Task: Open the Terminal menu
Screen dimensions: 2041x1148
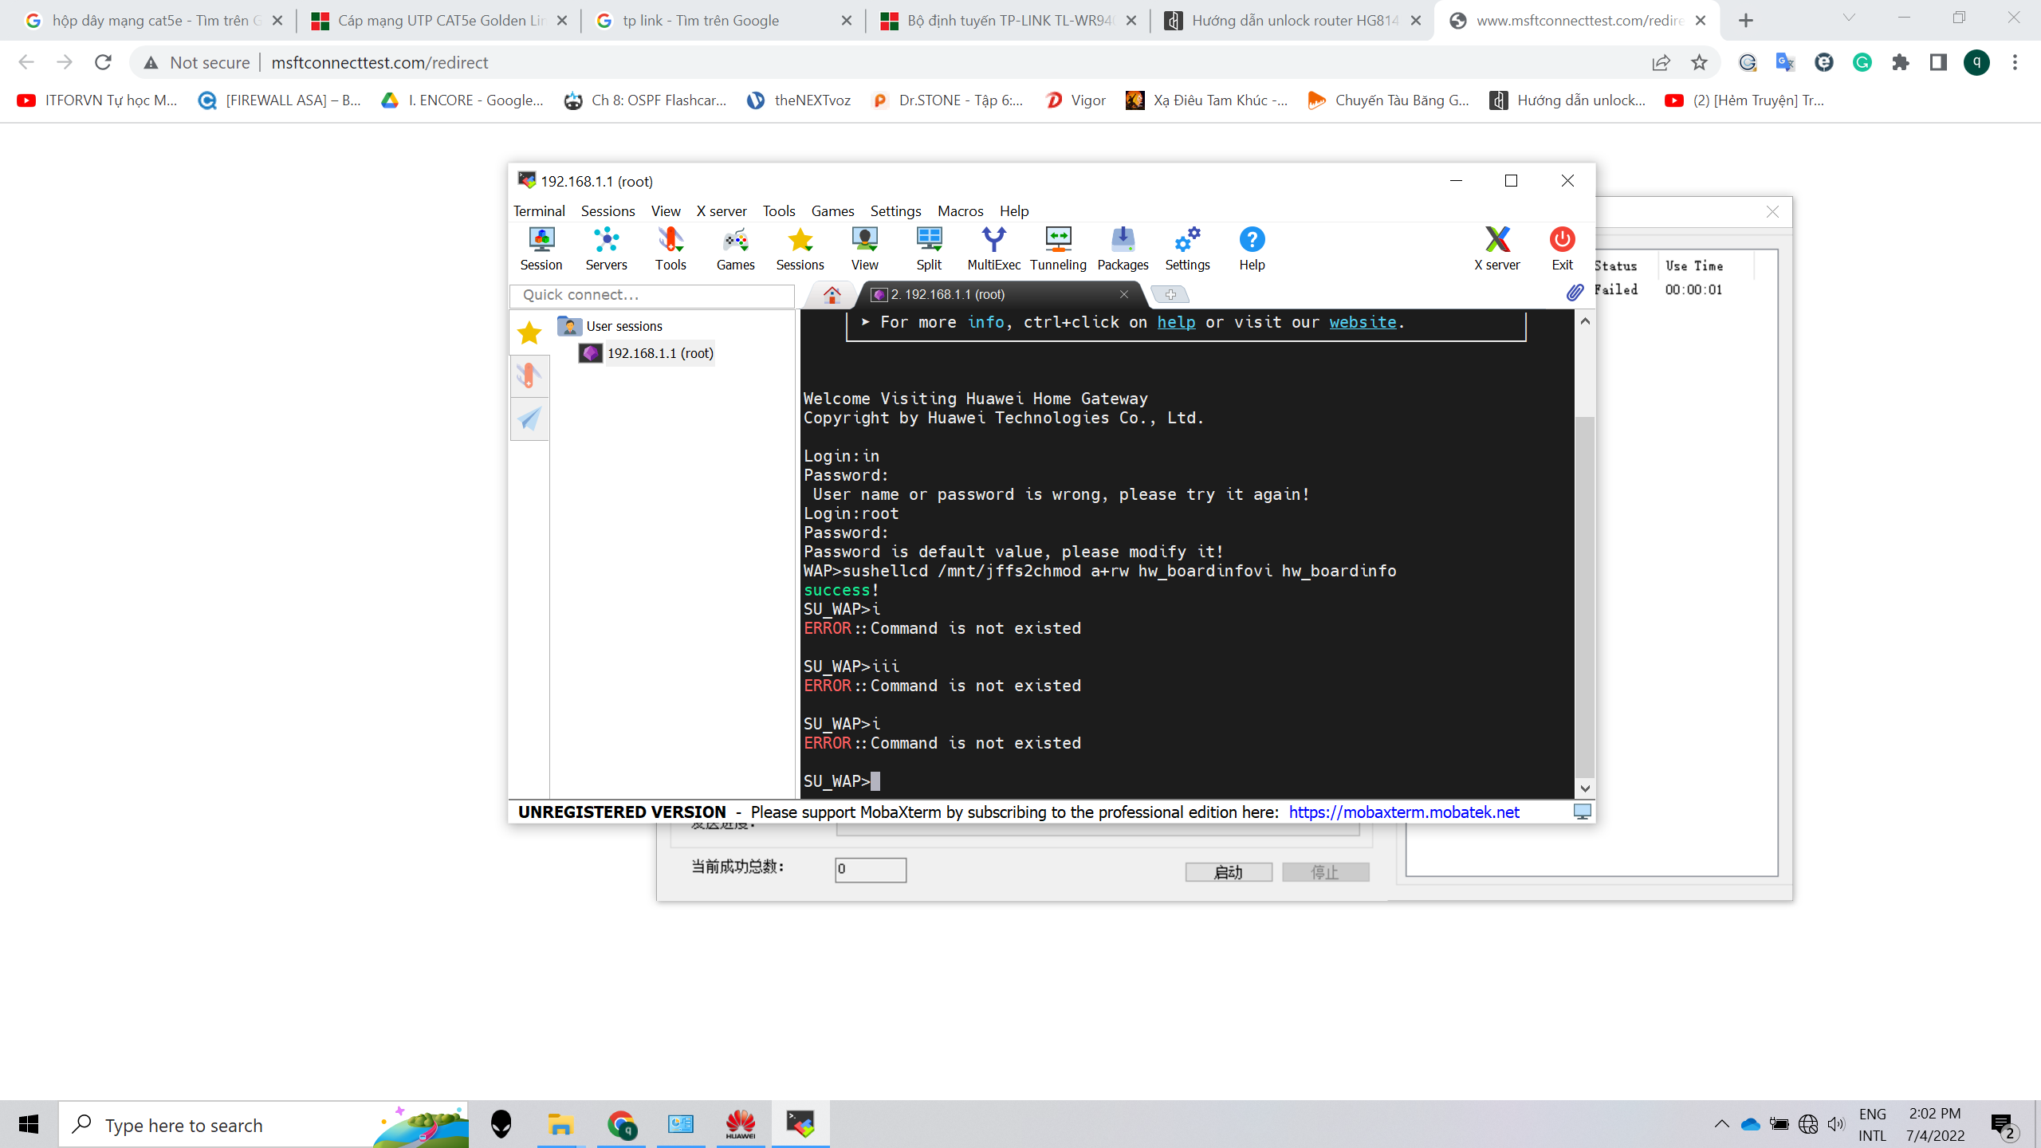Action: 539,210
